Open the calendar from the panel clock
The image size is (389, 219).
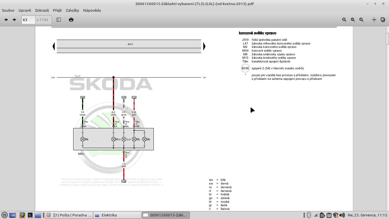(x=367, y=215)
